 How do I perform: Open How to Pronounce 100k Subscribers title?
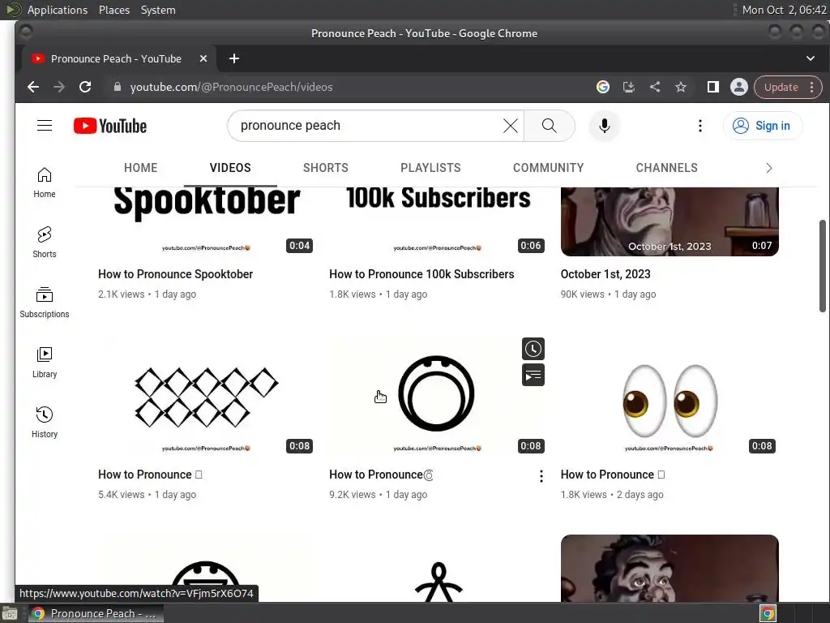[x=421, y=274]
